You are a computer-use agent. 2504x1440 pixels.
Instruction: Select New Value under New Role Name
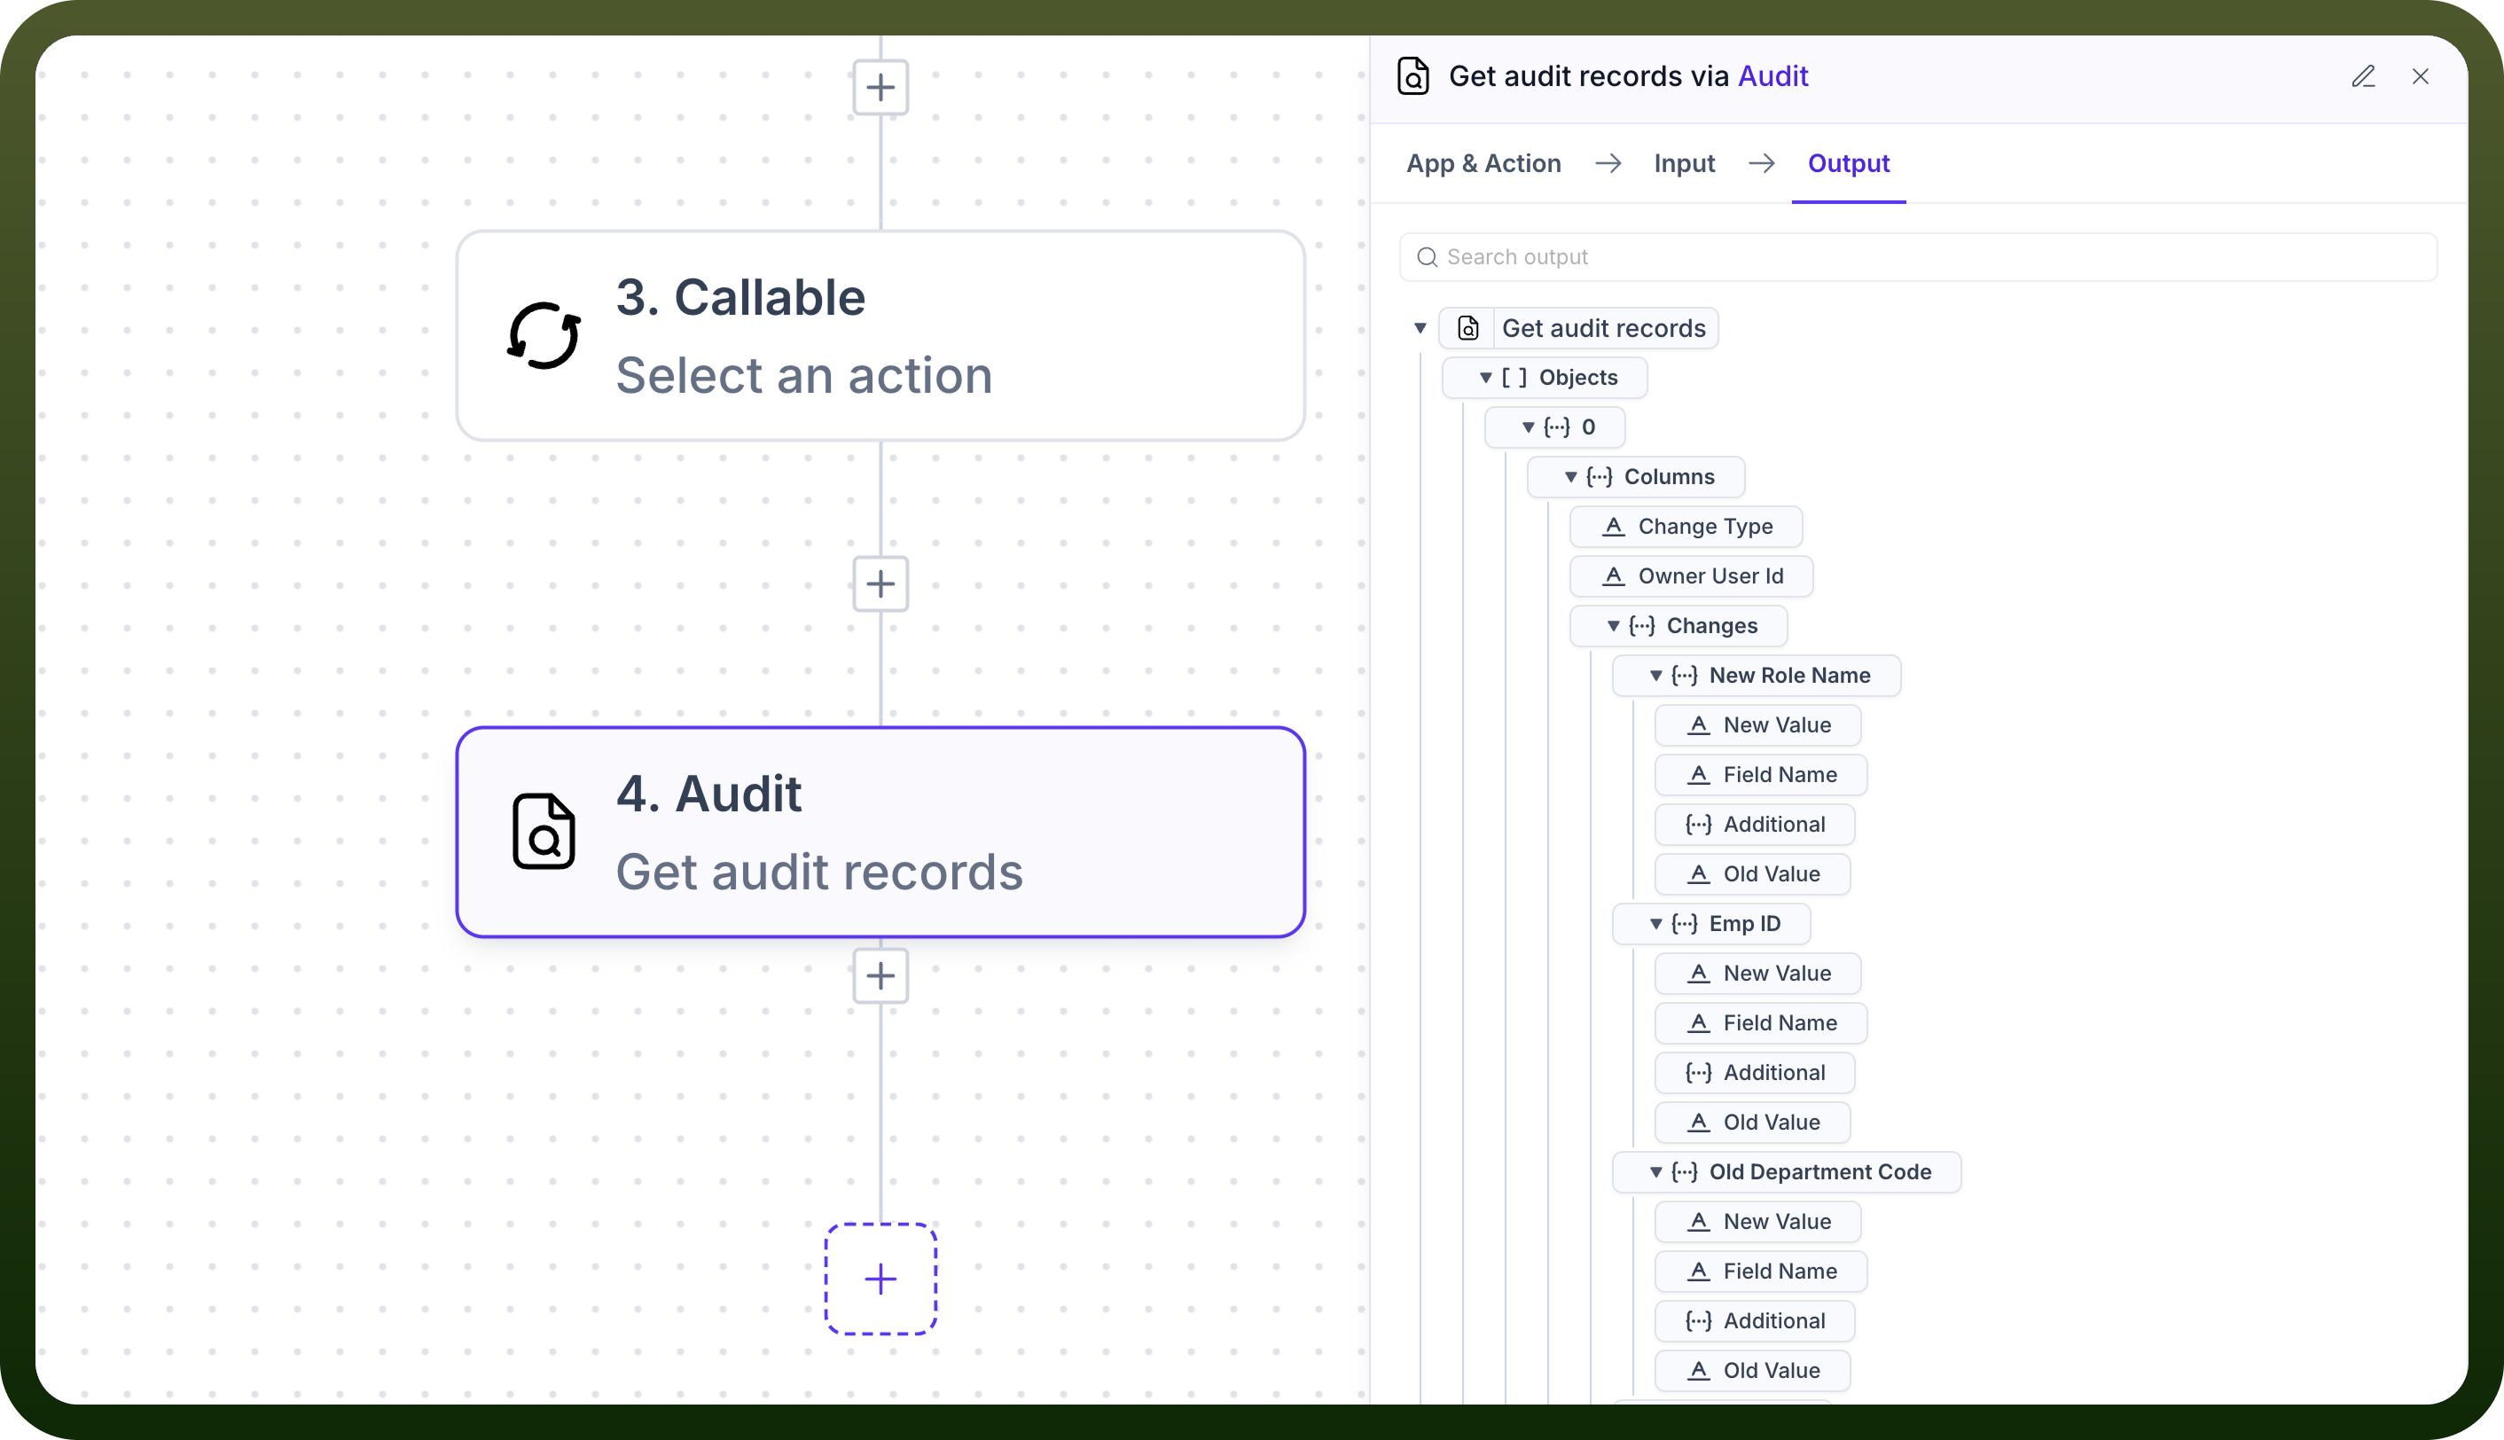click(x=1757, y=725)
